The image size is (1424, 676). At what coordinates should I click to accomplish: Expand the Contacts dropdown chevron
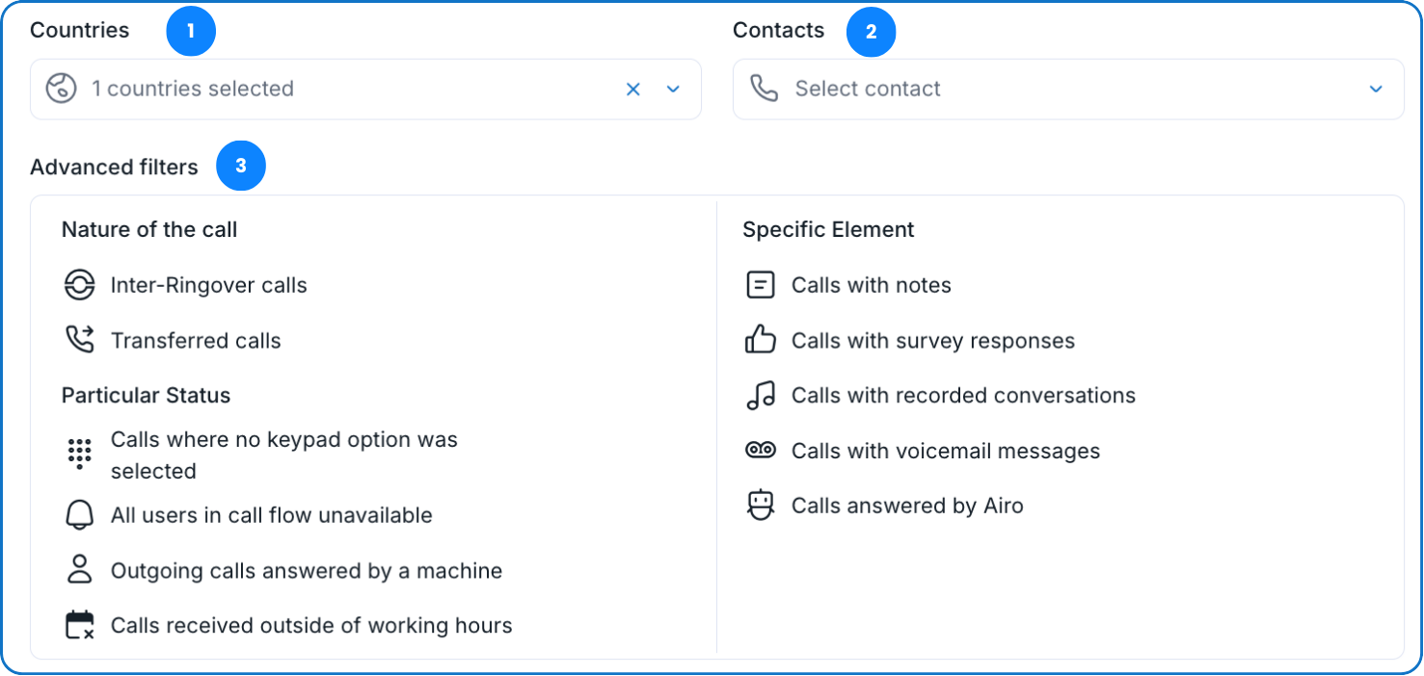tap(1376, 90)
